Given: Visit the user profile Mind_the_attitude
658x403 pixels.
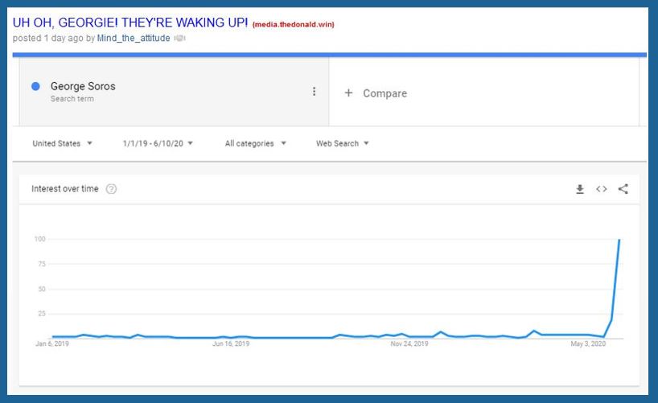Looking at the screenshot, I should pos(134,38).
